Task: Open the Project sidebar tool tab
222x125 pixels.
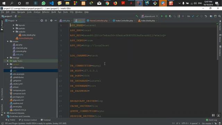Action: point(2,25)
